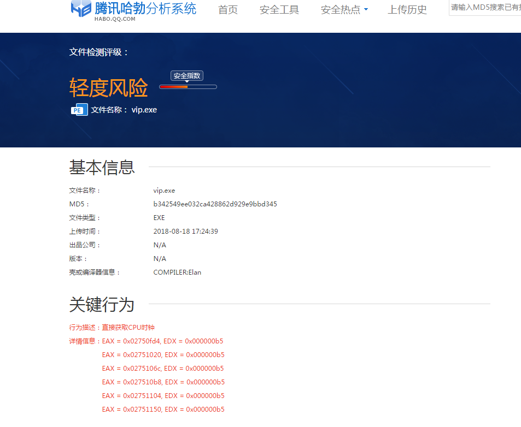
Task: Click the MD5 search input field
Action: [x=485, y=8]
